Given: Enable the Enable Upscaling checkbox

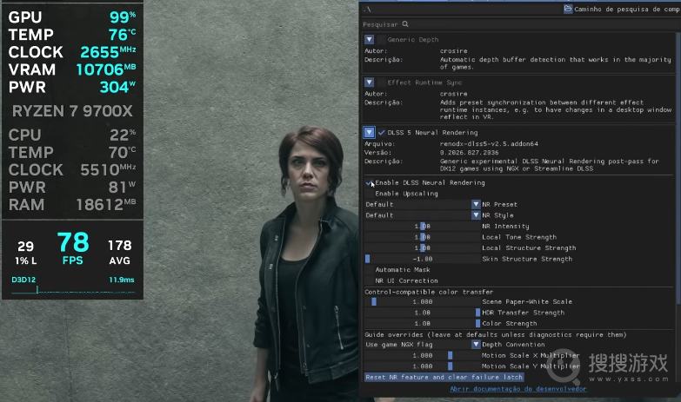Looking at the screenshot, I should (369, 194).
